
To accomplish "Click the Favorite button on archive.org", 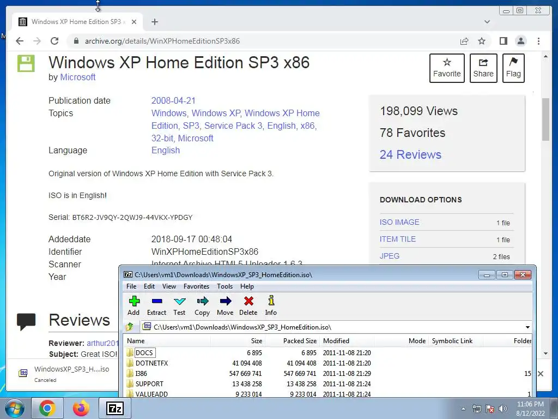I will point(447,68).
